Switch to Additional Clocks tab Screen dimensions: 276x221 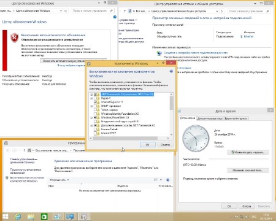[210, 118]
